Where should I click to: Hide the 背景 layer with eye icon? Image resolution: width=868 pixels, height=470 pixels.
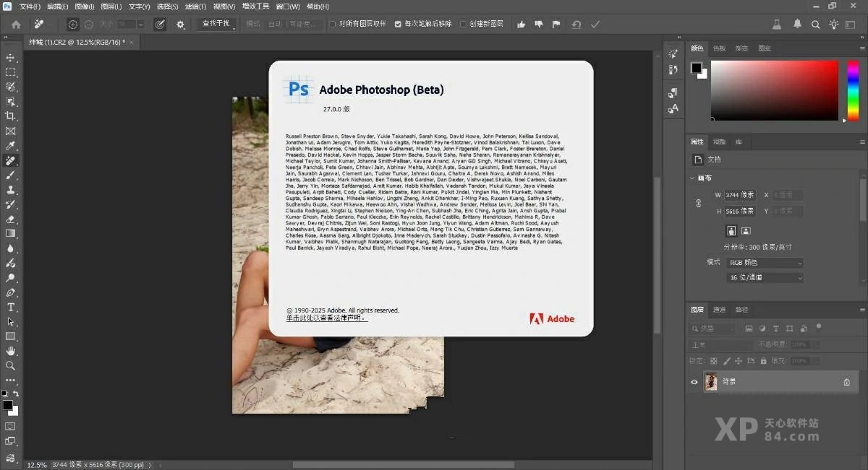point(694,382)
